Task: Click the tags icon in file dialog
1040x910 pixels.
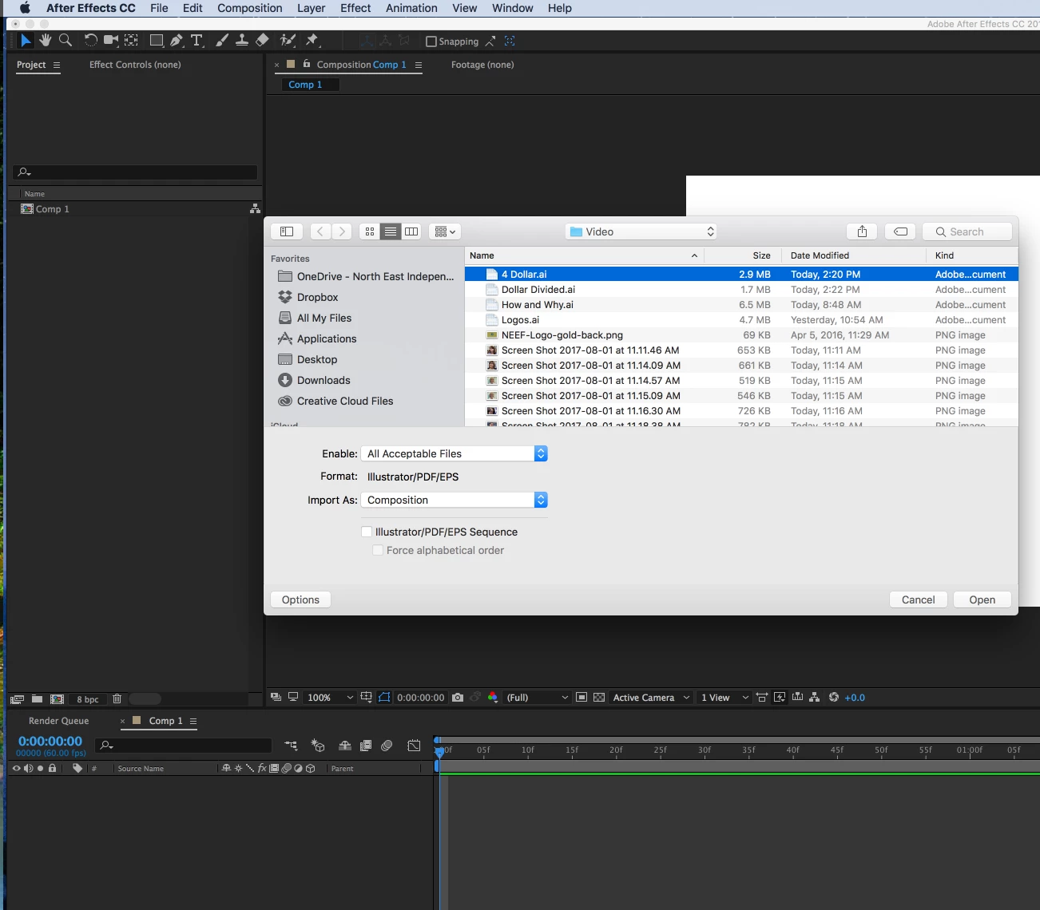Action: point(900,231)
